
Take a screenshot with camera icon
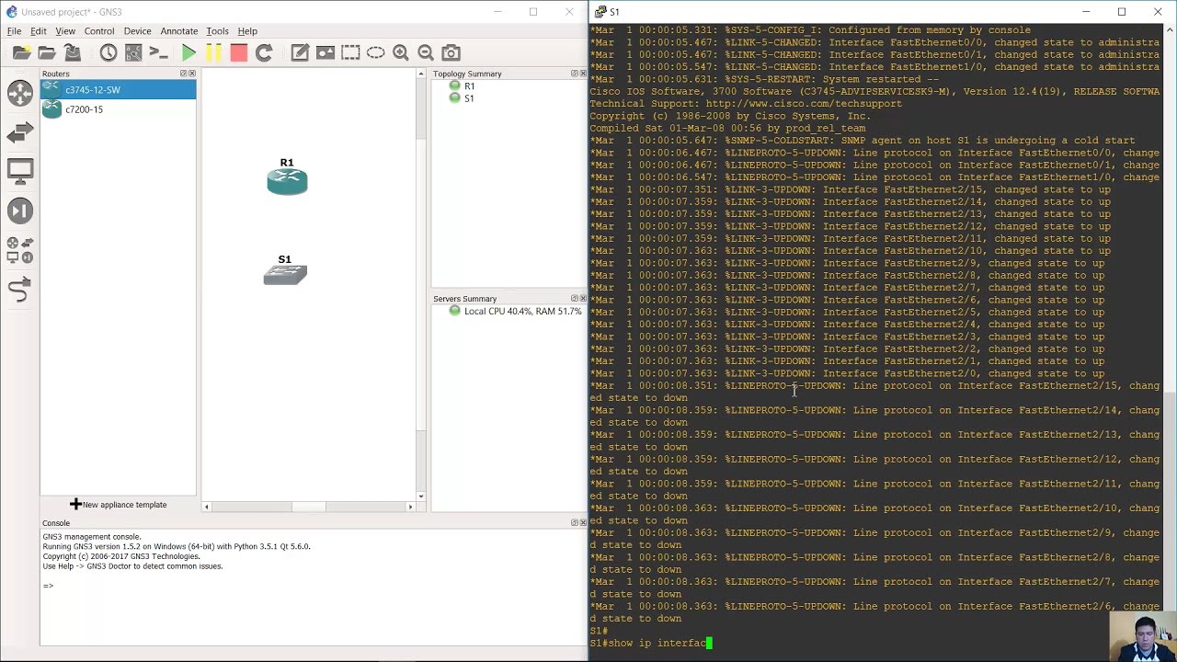click(x=451, y=53)
